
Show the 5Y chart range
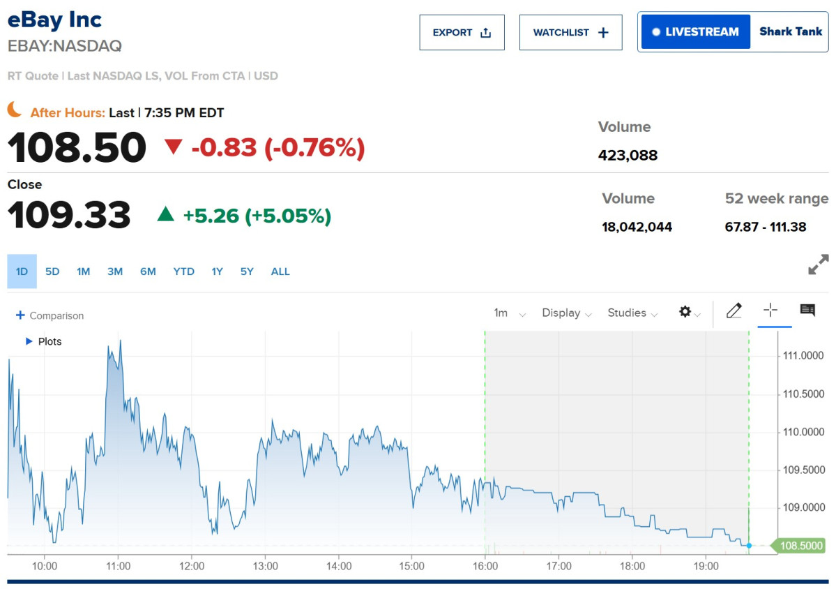point(247,271)
